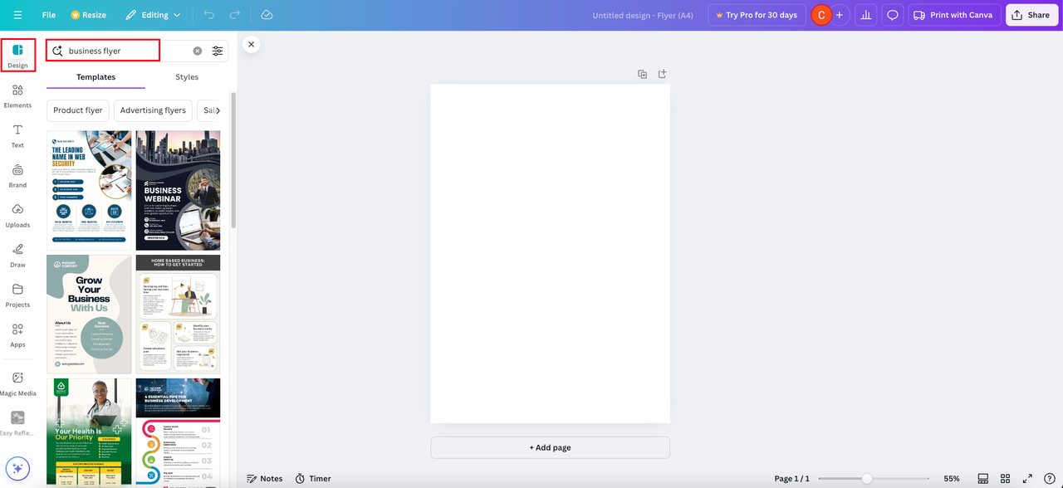Click Print with Canva button
This screenshot has height=488, width=1063.
953,15
